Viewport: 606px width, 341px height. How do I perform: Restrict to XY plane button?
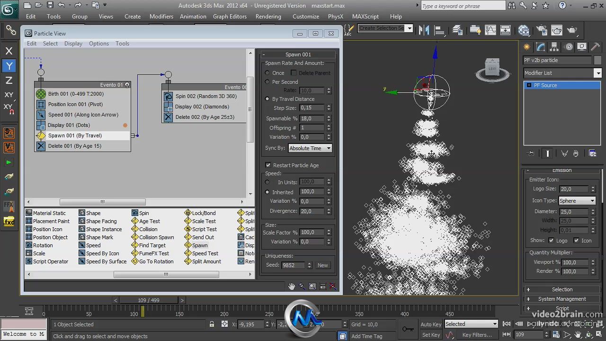(x=9, y=95)
